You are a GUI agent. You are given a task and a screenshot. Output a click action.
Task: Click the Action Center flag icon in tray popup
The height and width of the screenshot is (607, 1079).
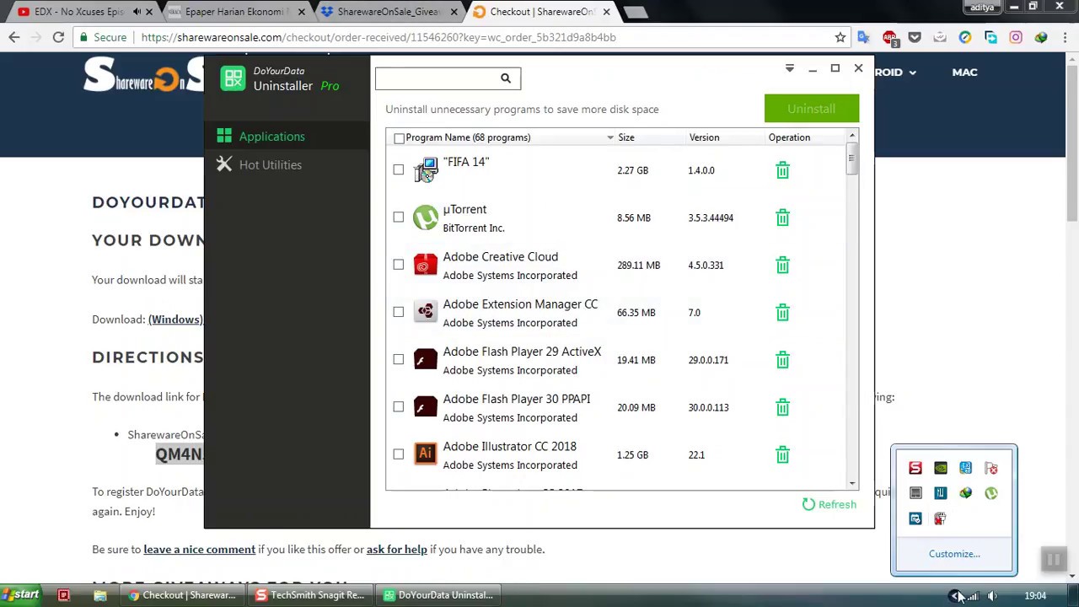(x=991, y=468)
